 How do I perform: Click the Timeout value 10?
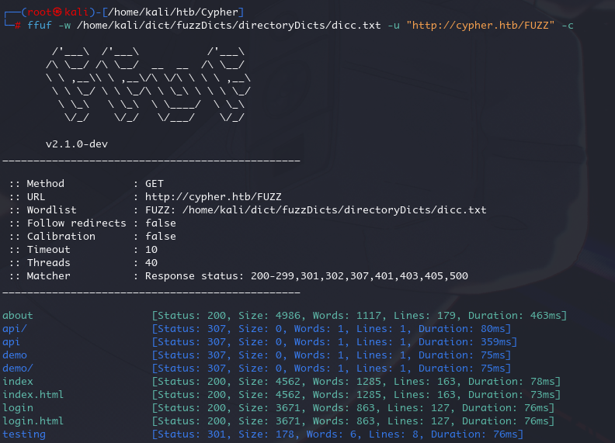pos(151,250)
